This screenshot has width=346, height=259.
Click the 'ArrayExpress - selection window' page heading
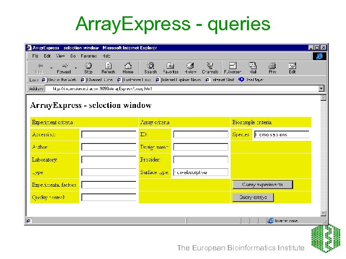click(x=91, y=105)
